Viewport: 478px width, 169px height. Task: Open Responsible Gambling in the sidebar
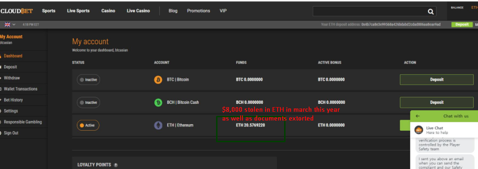23,122
